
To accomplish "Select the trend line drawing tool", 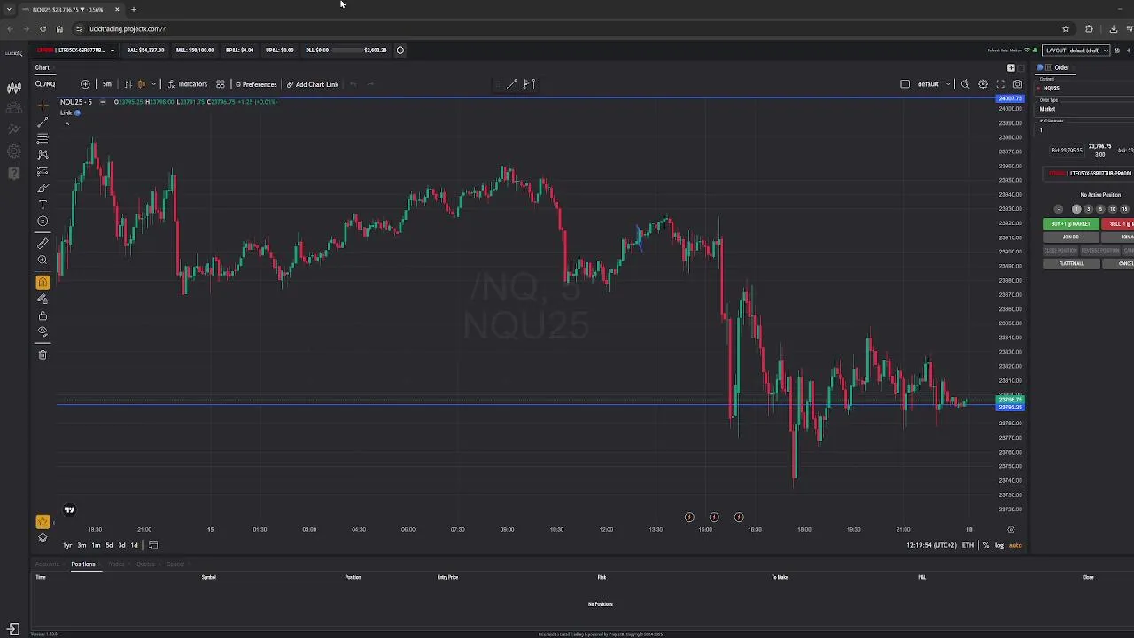I will click(43, 121).
